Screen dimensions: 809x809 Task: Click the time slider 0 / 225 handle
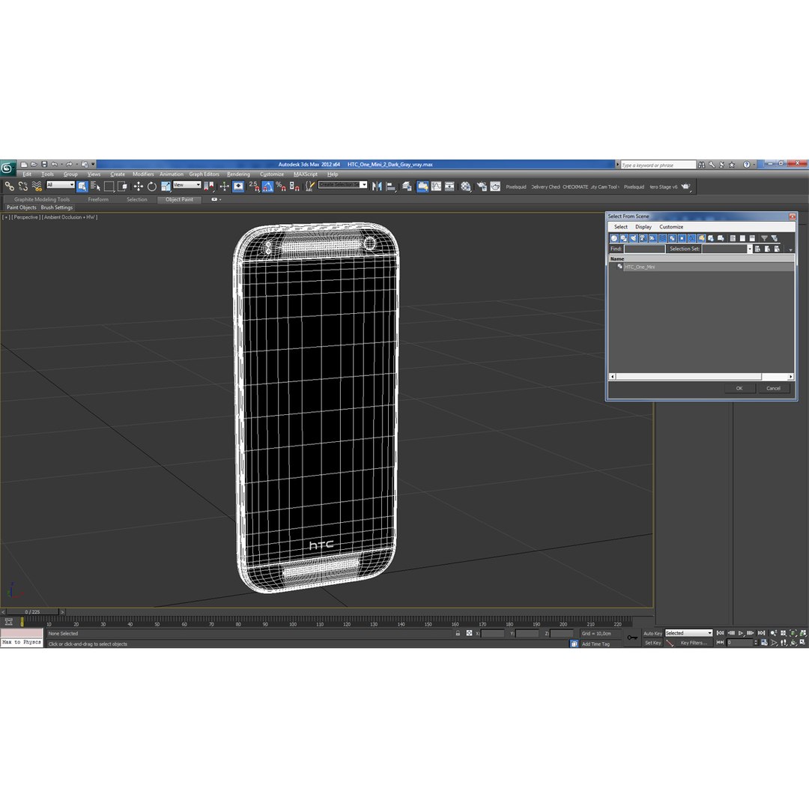(32, 612)
